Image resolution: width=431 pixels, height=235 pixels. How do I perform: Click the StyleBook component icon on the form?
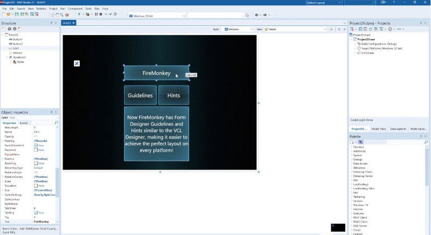(x=77, y=63)
